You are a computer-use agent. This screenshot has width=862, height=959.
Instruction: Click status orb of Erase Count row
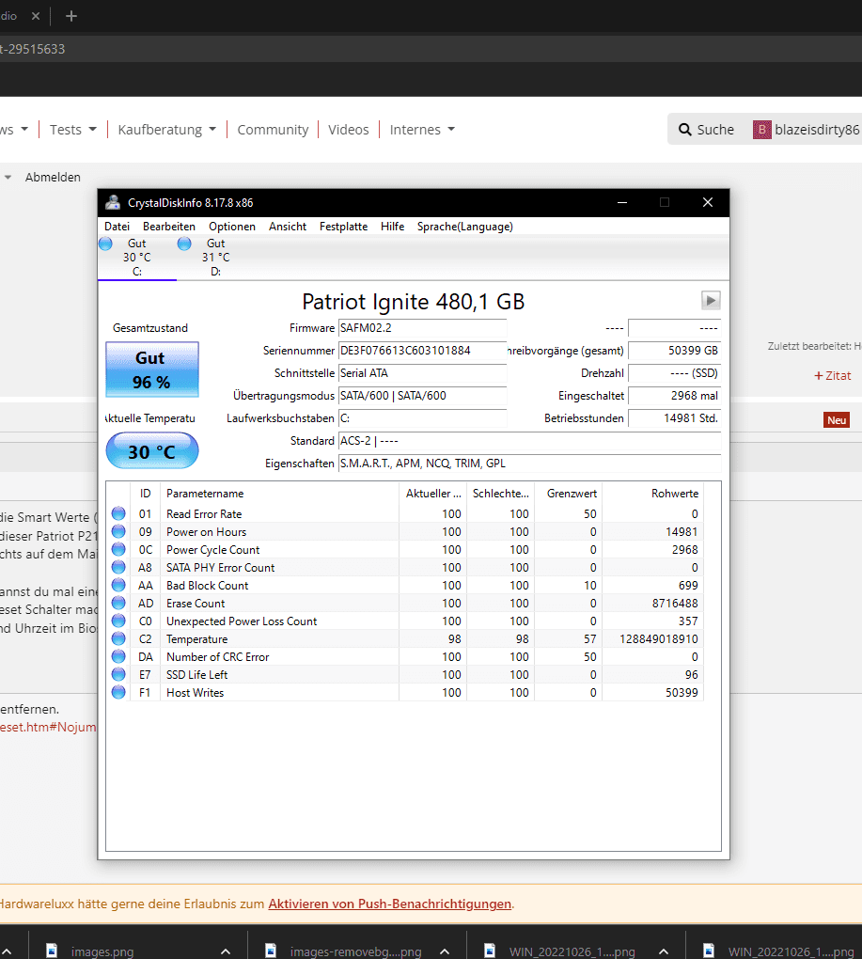coord(118,603)
